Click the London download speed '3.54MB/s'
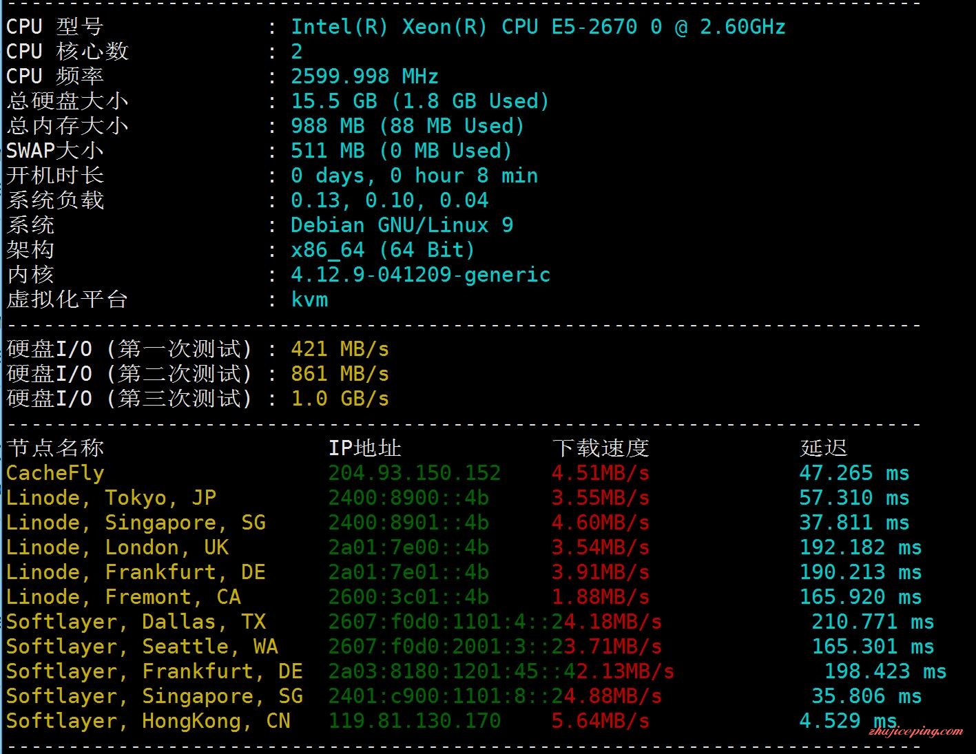Viewport: 976px width, 754px height. 600,547
